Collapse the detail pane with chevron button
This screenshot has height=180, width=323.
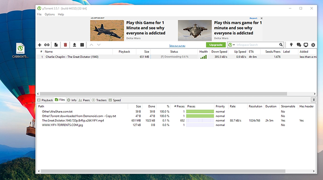coord(314,100)
